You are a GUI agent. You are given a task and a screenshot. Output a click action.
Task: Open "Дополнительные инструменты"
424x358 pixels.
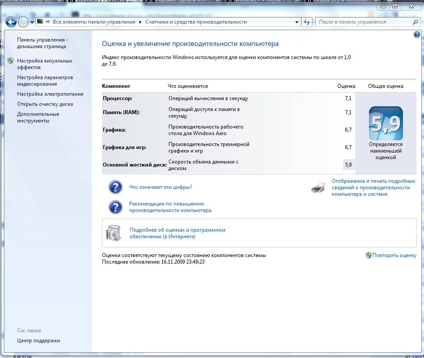(38, 117)
